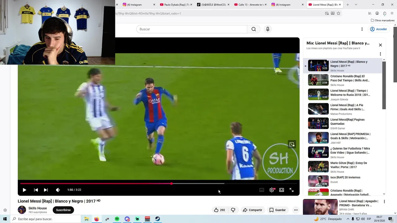Select Cristiano Ronaldo El Paso Del Tiempo video
397x223 pixels.
(343, 80)
